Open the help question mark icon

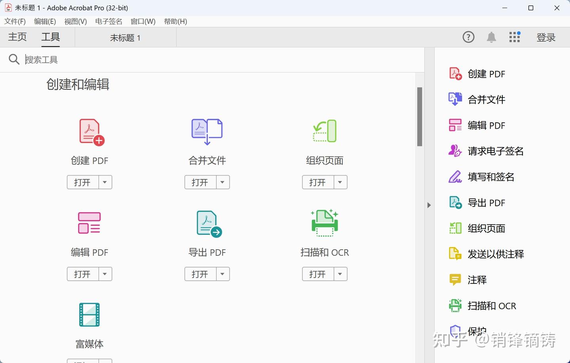click(x=468, y=37)
